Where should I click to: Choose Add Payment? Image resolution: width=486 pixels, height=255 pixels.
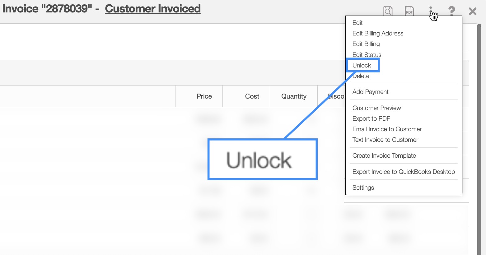370,92
